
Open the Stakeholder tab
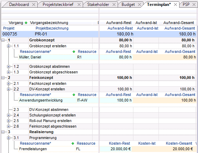[98, 5]
